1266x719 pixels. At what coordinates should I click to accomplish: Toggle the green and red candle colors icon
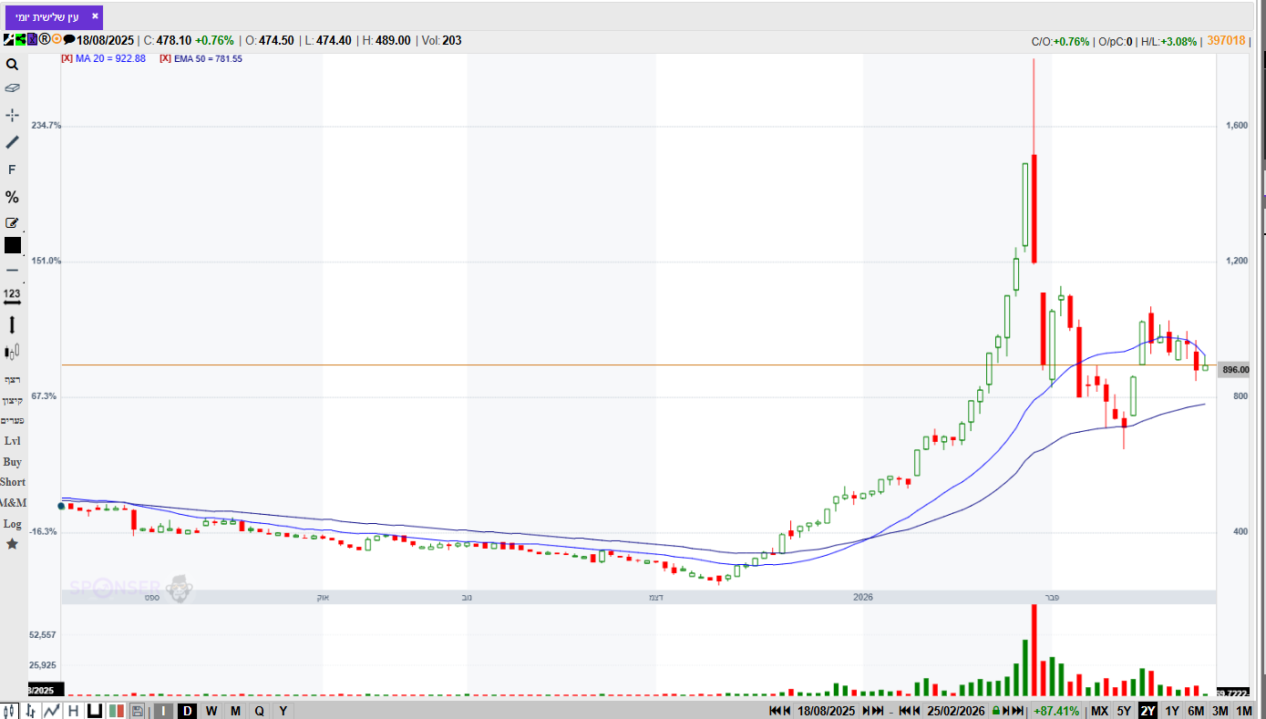117,711
